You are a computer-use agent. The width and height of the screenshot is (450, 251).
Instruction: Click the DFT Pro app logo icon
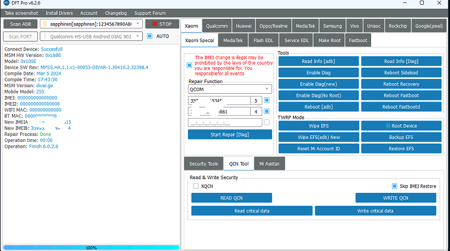[7, 2]
